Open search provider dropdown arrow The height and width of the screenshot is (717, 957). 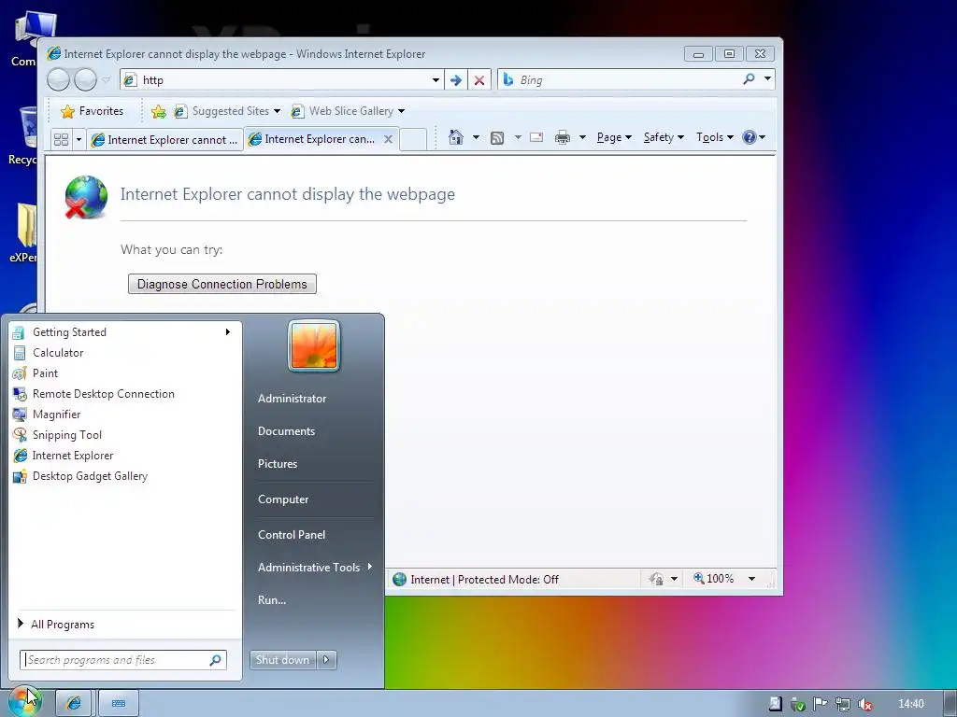point(768,78)
